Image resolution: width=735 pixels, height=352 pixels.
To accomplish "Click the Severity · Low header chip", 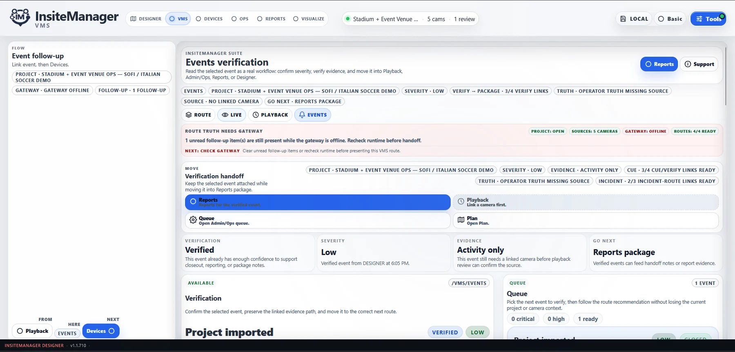I will click(424, 91).
